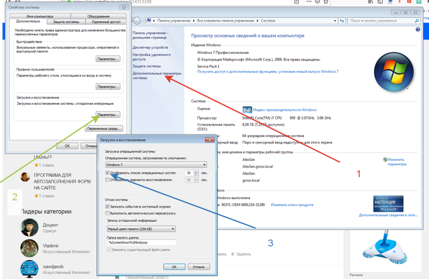The image size is (429, 279).
Task: Click Изменить ключ продукта link
Action: coord(292,205)
